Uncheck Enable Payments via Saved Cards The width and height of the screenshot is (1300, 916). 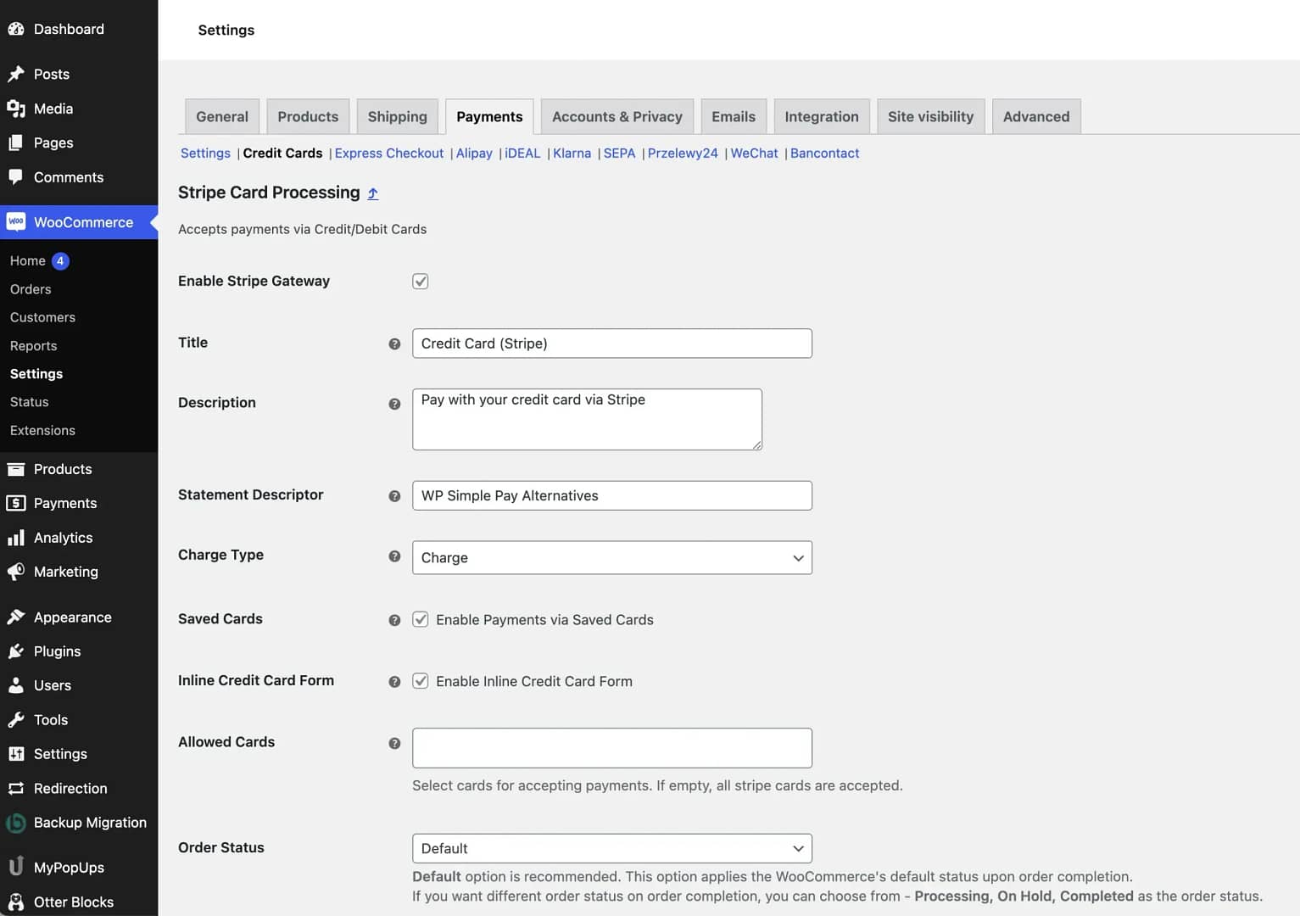(x=421, y=619)
